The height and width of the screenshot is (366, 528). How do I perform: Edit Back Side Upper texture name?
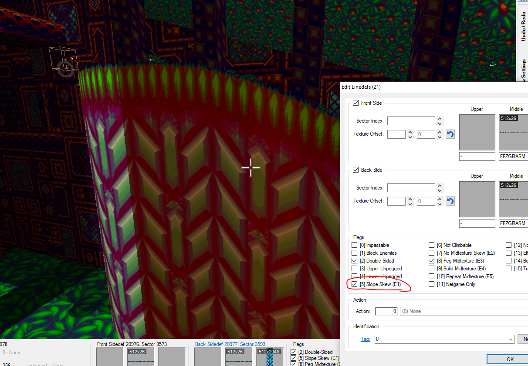[x=477, y=223]
